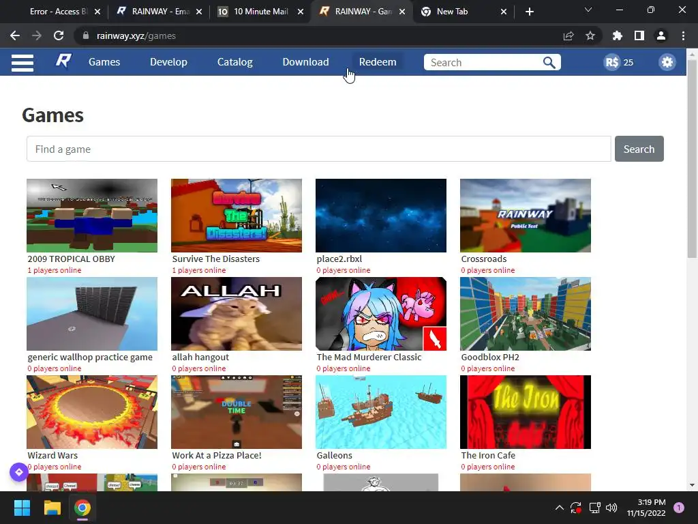The width and height of the screenshot is (698, 524).
Task: Click the sync update tray icon
Action: pos(576,508)
